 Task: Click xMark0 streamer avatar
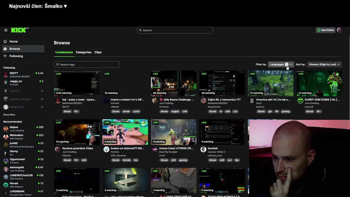(x=106, y=101)
